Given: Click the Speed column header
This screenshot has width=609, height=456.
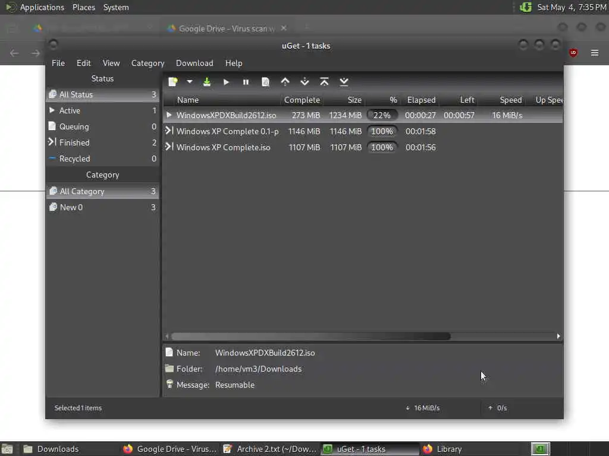Looking at the screenshot, I should (x=502, y=100).
